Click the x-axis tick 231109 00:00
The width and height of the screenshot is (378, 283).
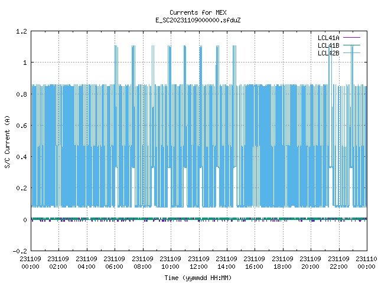coord(30,263)
